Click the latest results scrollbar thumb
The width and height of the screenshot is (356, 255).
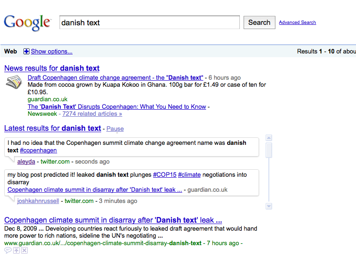click(x=269, y=150)
